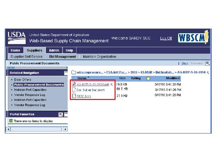Open the Doc Builder Document link

tap(91, 90)
